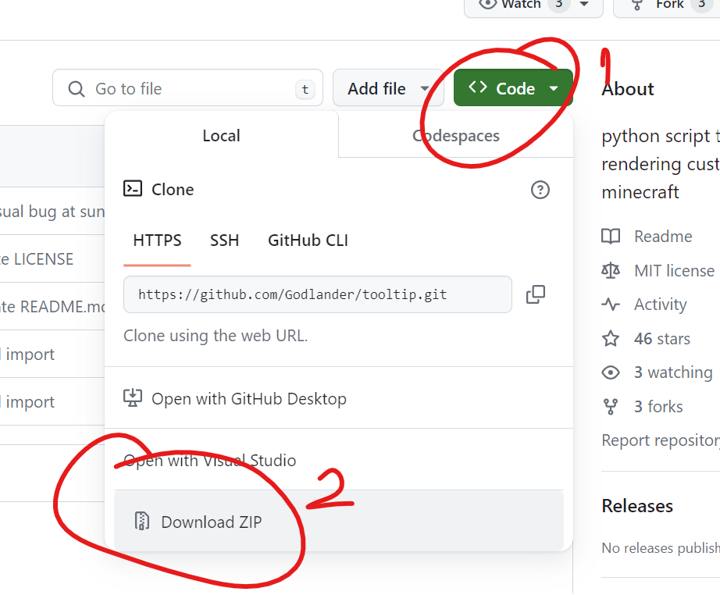Click the terminal icon beside Clone
The height and width of the screenshot is (595, 720).
pyautogui.click(x=134, y=189)
